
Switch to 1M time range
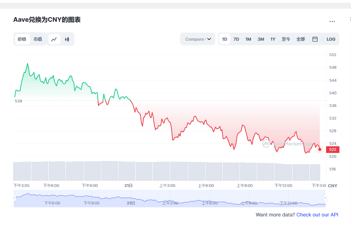[x=248, y=39]
